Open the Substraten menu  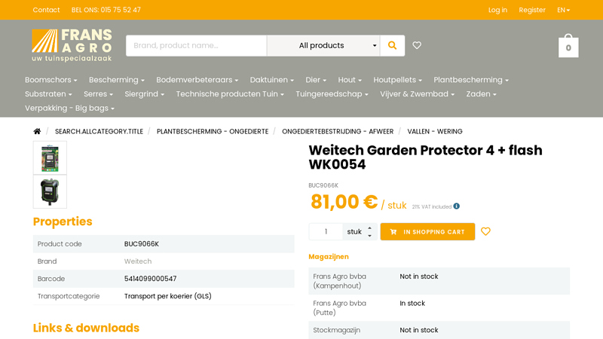(48, 94)
